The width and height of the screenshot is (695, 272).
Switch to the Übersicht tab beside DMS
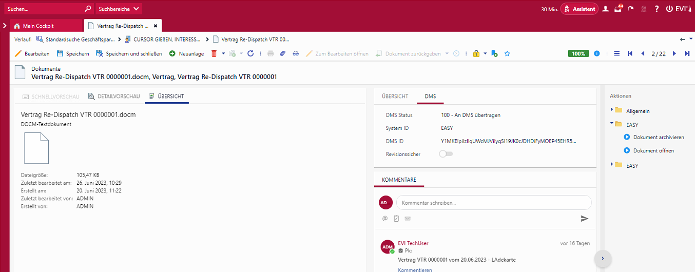[395, 96]
